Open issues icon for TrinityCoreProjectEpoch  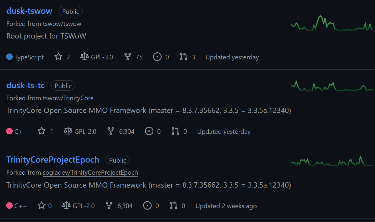[147, 206]
